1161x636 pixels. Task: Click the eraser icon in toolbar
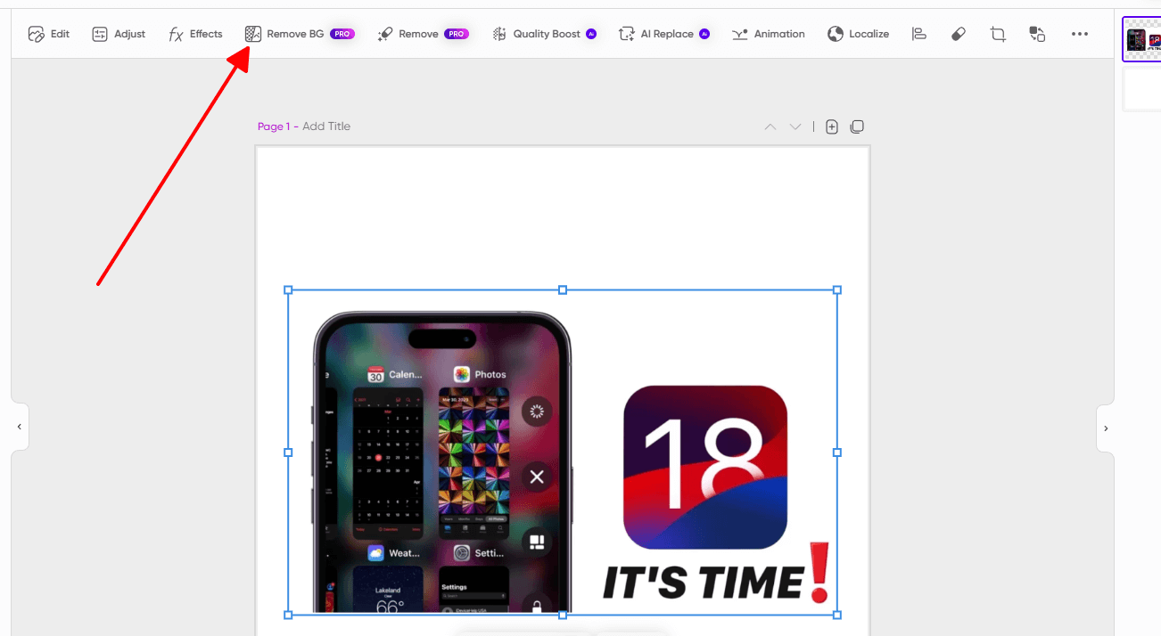[x=959, y=34]
